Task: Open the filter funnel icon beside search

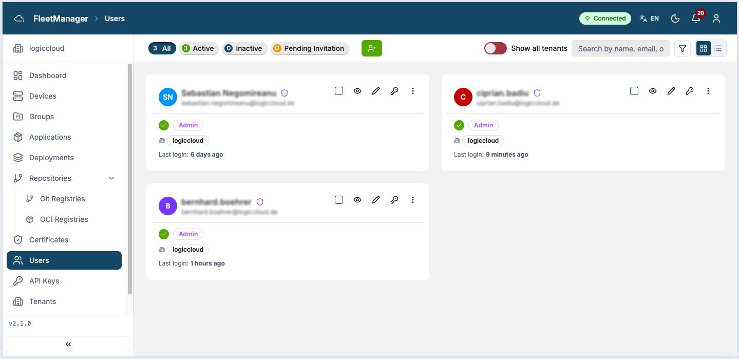Action: [683, 48]
